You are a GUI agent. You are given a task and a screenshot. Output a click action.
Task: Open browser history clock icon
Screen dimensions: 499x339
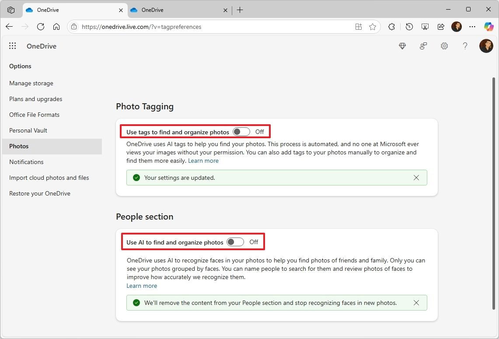click(409, 27)
